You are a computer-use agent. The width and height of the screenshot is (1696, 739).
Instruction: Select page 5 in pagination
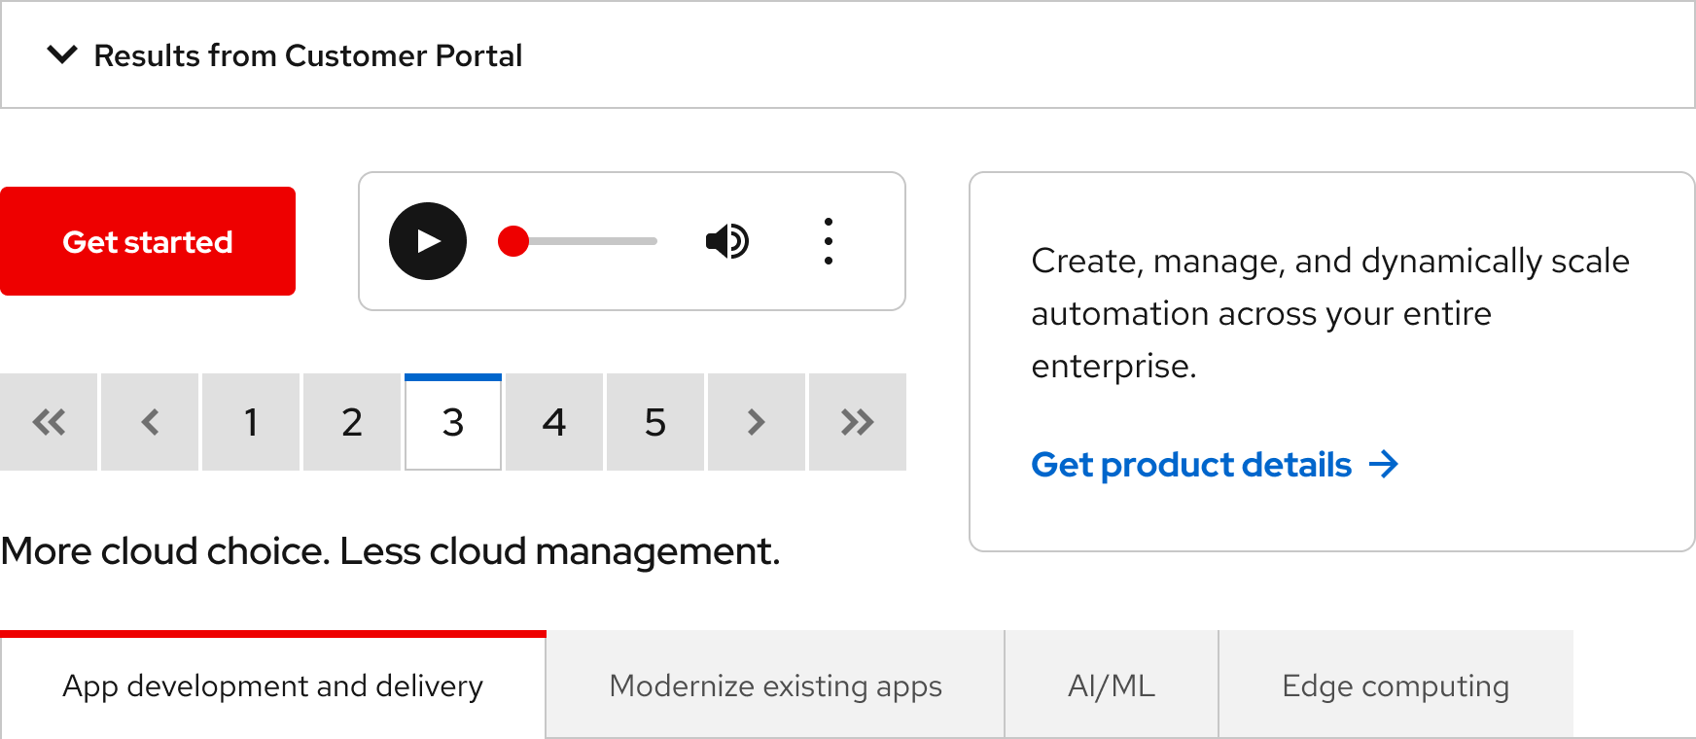pos(655,422)
